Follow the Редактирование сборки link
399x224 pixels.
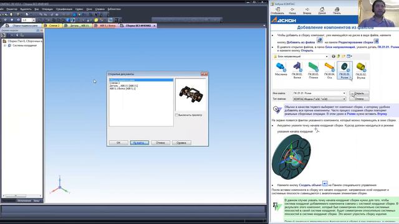[x=355, y=42]
